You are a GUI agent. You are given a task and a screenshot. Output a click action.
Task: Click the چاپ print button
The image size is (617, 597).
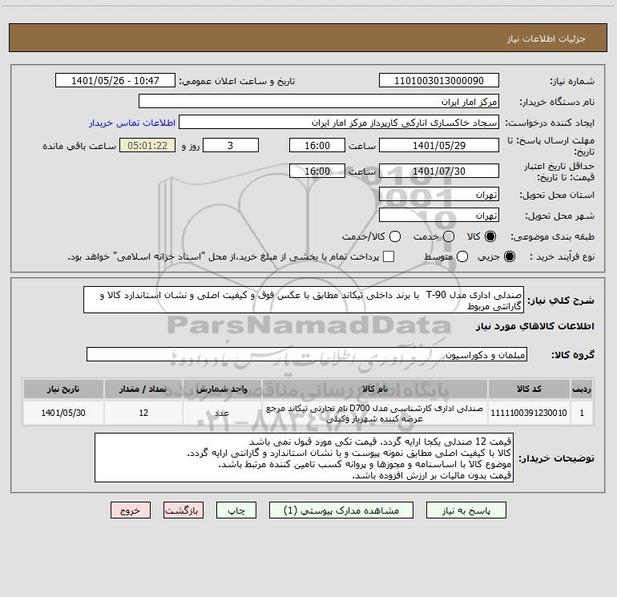[x=236, y=510]
